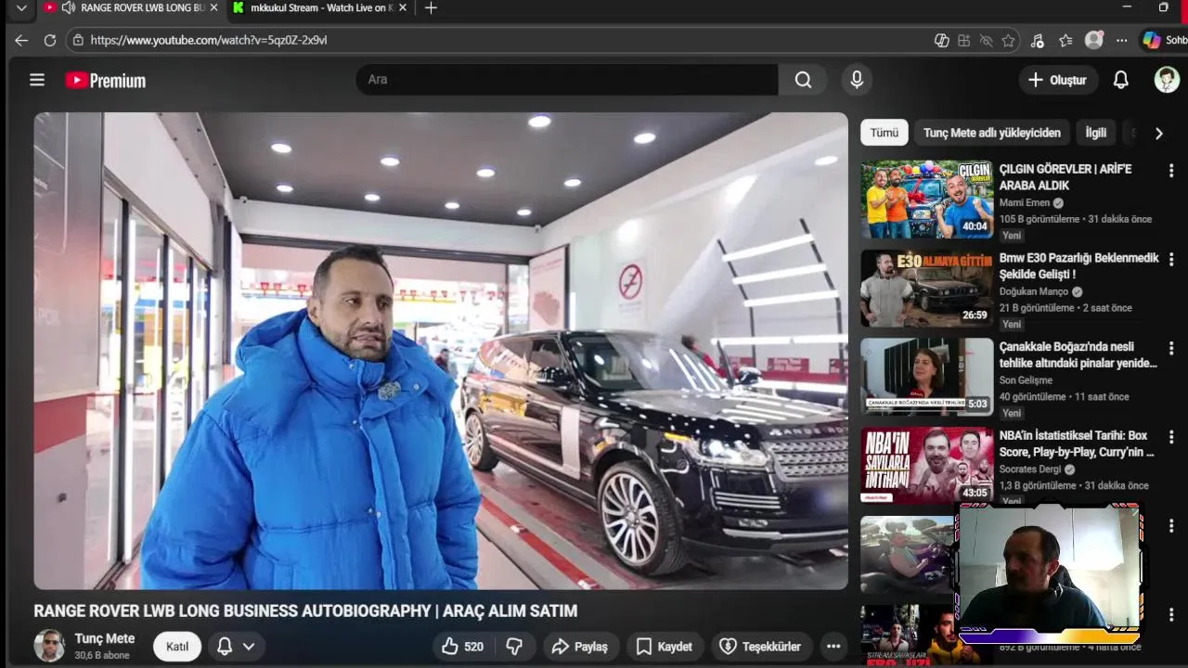This screenshot has width=1188, height=668.
Task: Open title 'ÇILGIN GÖREVLER | ARİF'E ARABA ALDIK'
Action: (x=1065, y=177)
